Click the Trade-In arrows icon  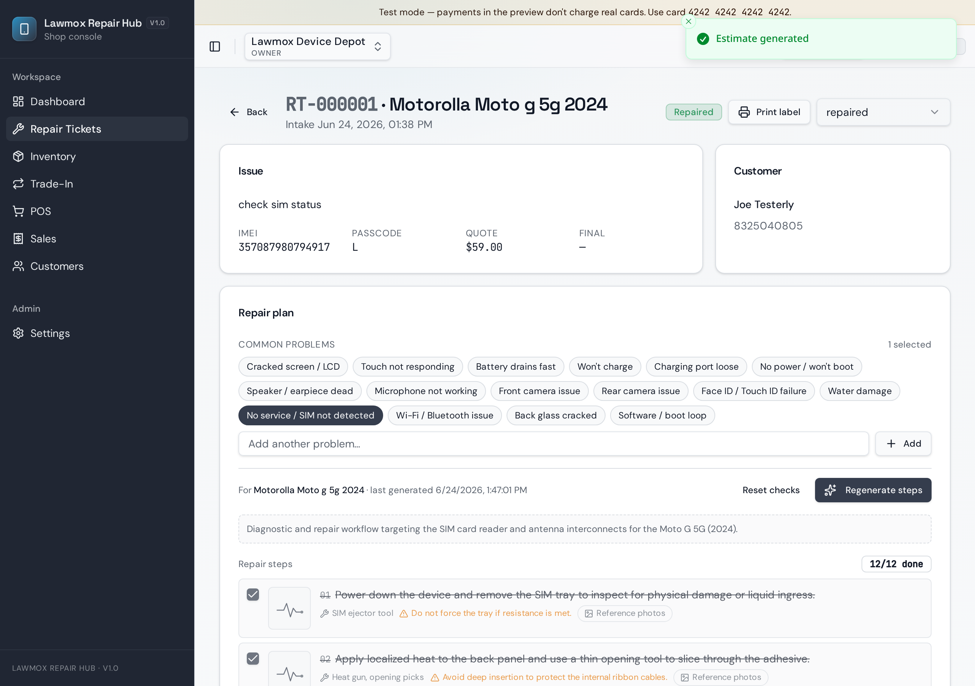point(18,184)
